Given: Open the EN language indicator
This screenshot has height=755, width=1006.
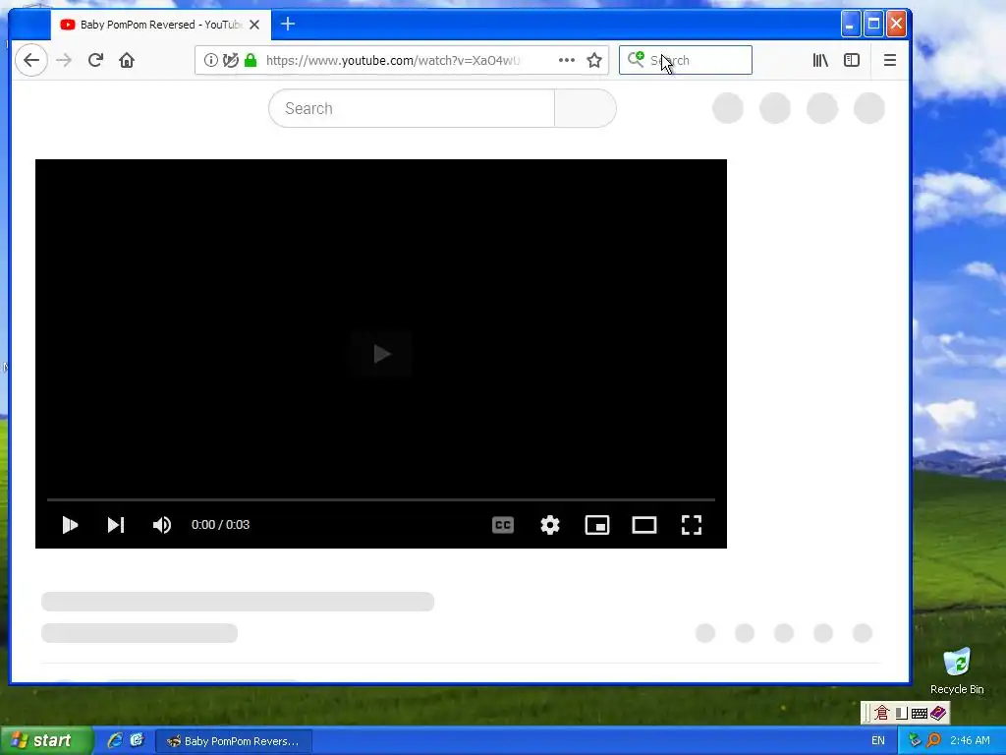Looking at the screenshot, I should coord(877,741).
